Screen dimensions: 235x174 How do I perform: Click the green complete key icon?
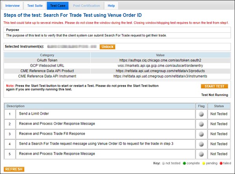point(184,163)
